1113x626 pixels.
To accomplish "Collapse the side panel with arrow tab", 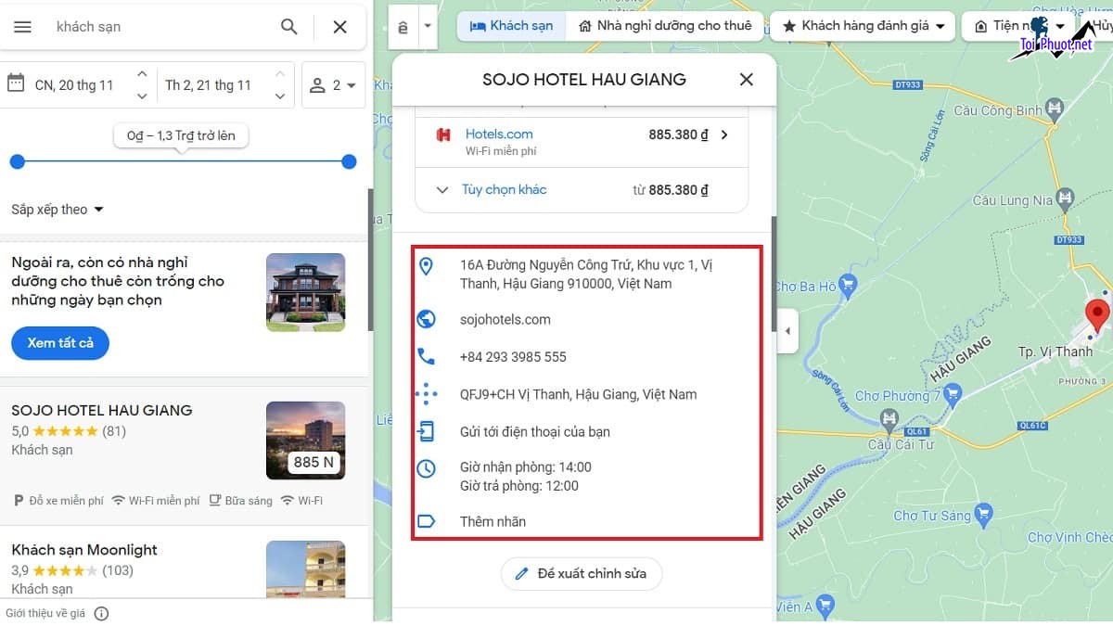I will click(787, 331).
